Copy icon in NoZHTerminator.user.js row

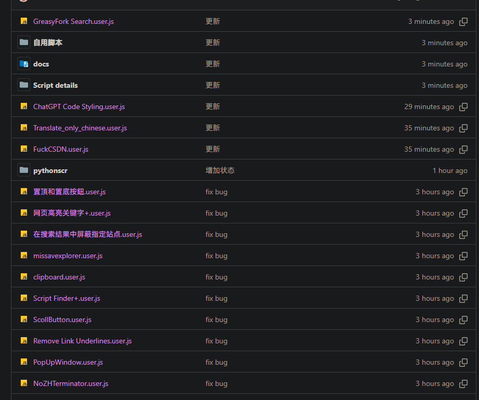[463, 384]
